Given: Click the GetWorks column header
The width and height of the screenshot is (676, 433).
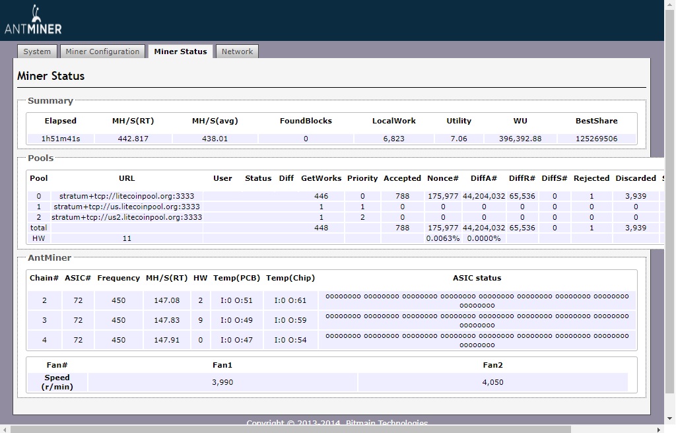Looking at the screenshot, I should (321, 178).
